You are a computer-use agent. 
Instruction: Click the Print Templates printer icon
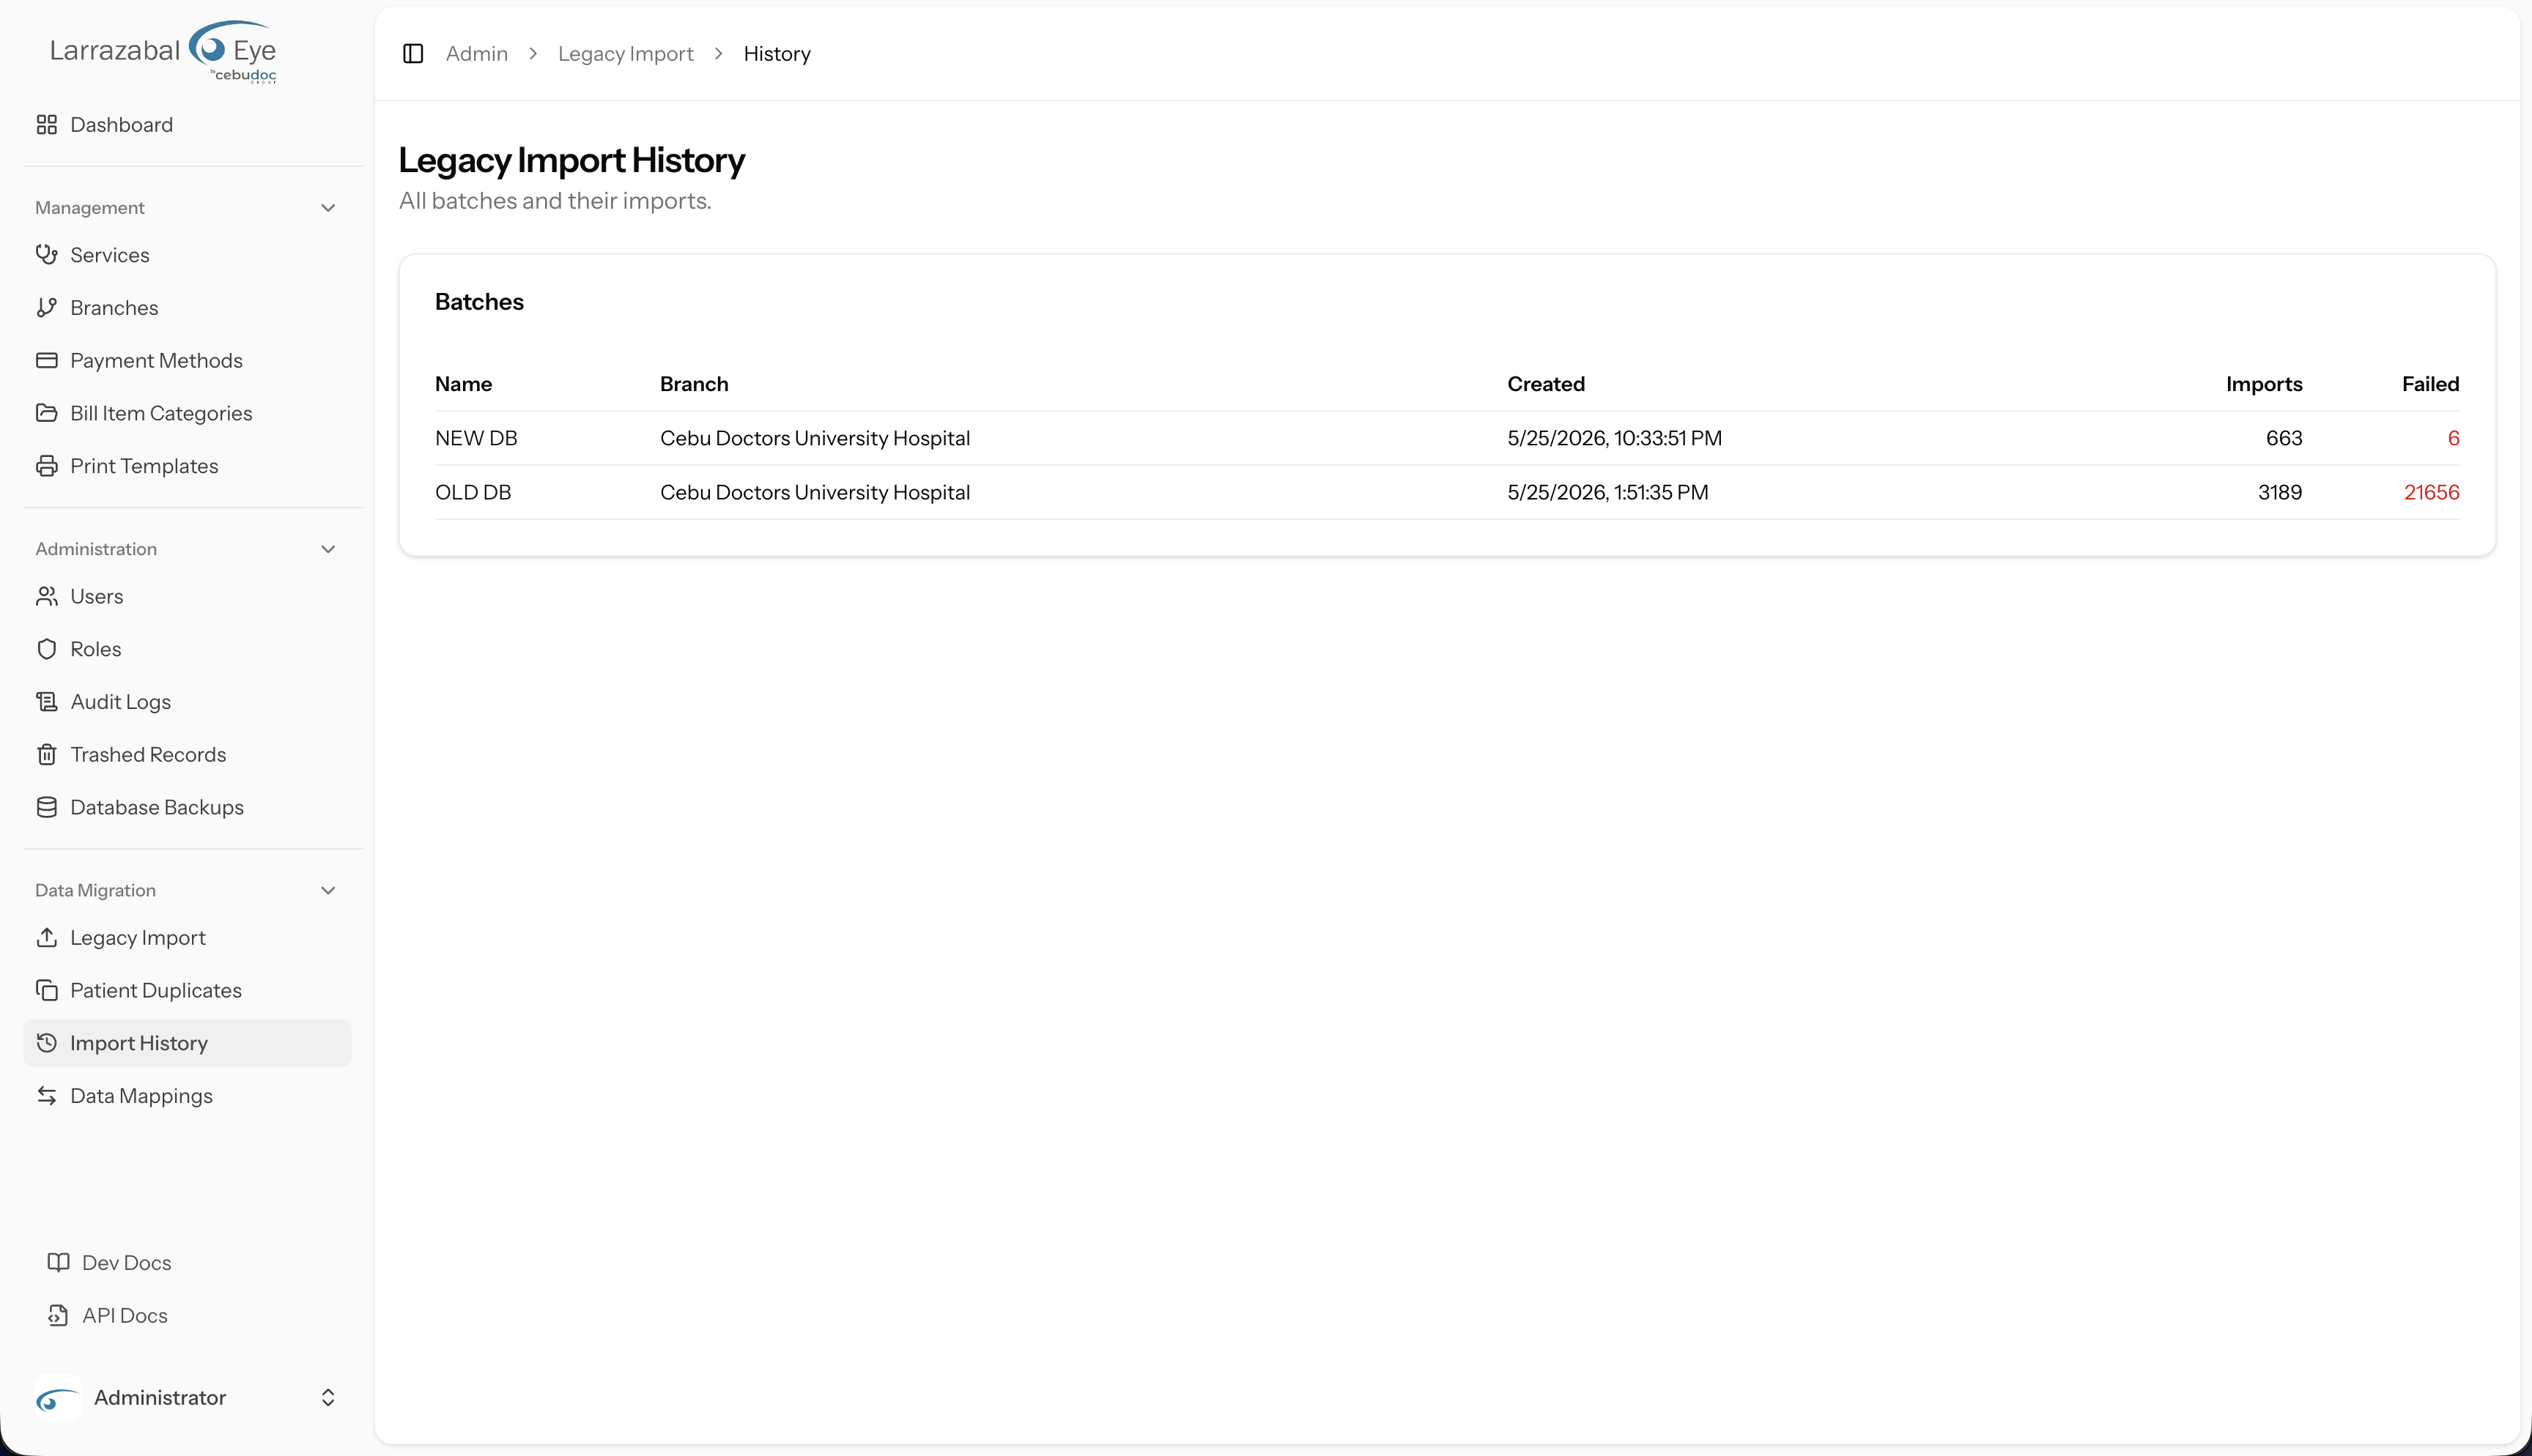(47, 466)
